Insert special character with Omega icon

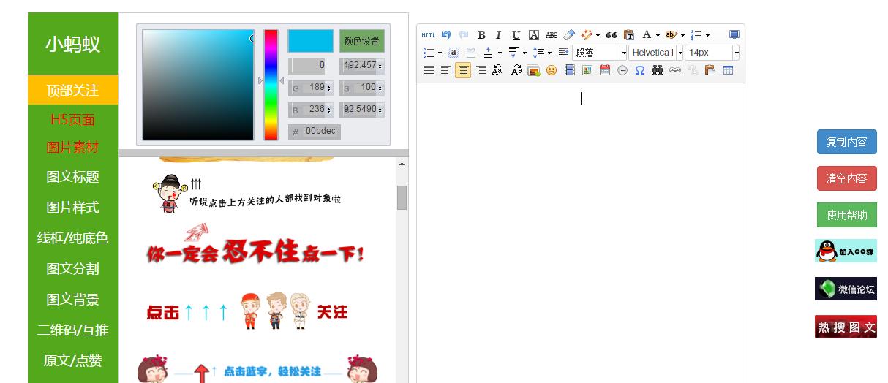click(x=639, y=71)
